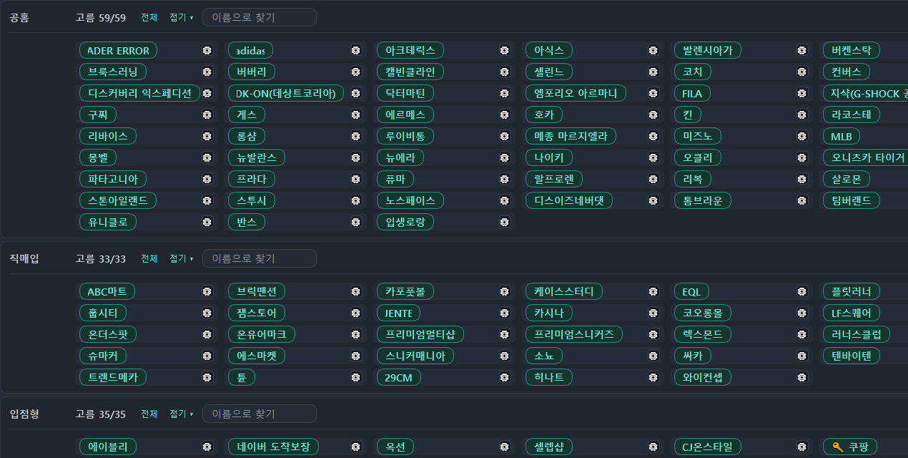Screen dimensions: 908x458
Task: Open settings gear for ADER ERROR
Action: click(207, 50)
